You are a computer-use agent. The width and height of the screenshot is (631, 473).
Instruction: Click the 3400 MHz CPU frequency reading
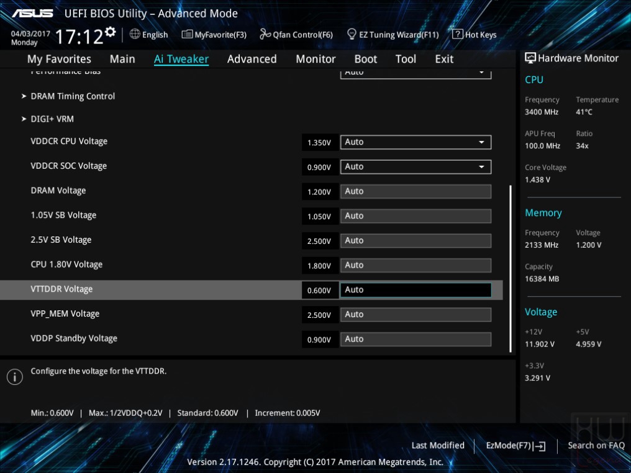(x=542, y=112)
